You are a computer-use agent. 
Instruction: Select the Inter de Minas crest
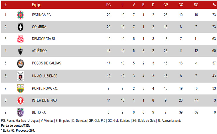point(20,100)
